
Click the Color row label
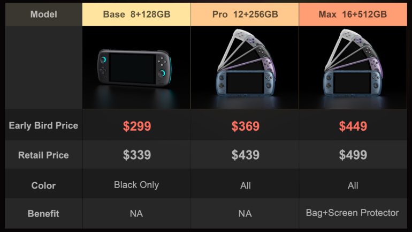43,185
